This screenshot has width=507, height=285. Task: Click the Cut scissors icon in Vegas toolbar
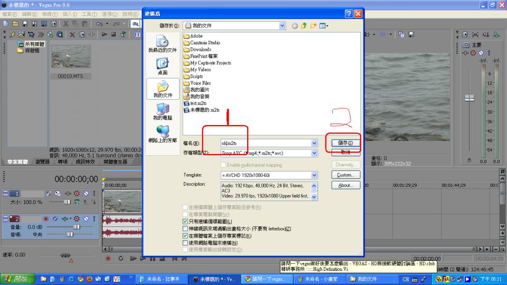pos(65,24)
